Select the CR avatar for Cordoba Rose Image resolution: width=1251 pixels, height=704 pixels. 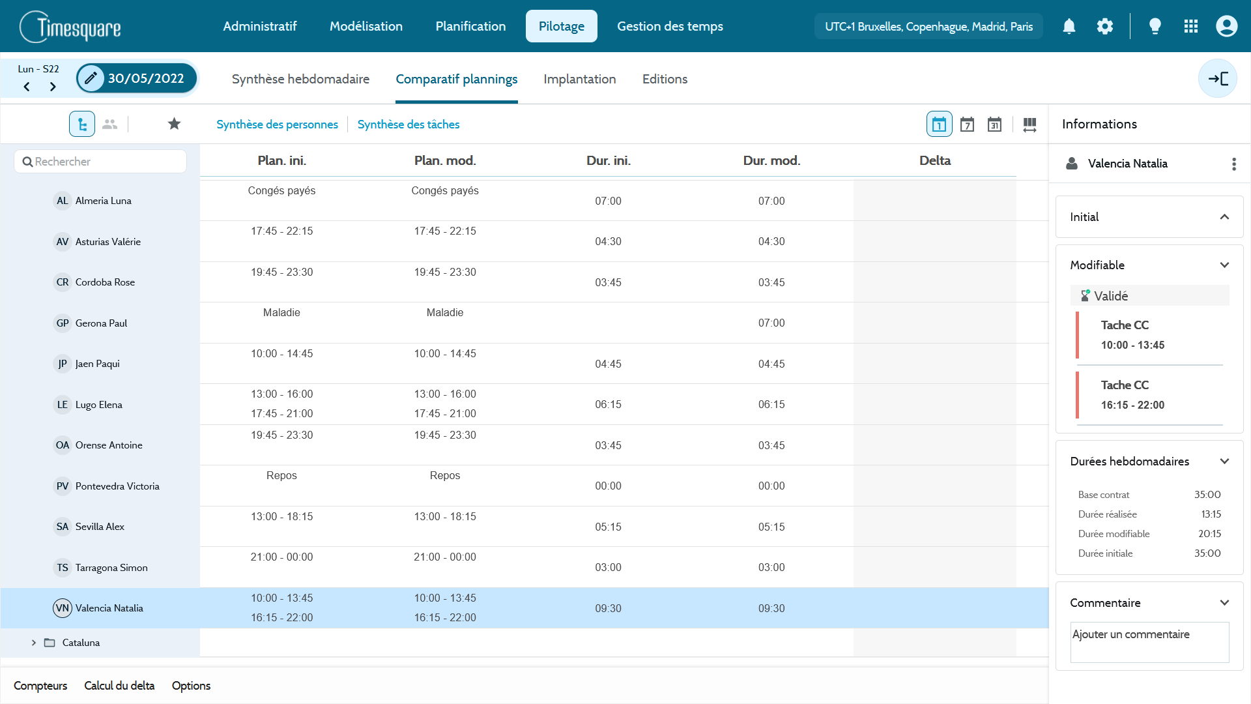point(63,282)
